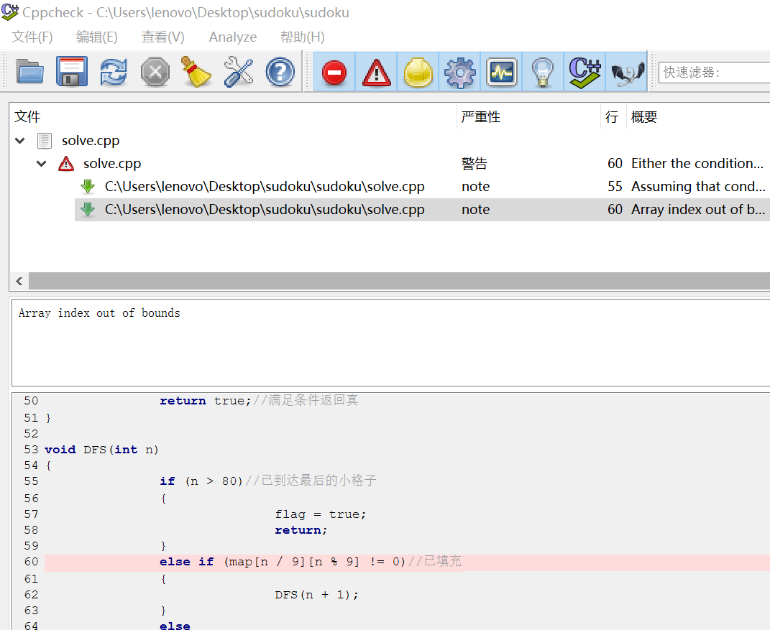Clear results with the broom icon
Screen dimensions: 770x630
point(196,72)
